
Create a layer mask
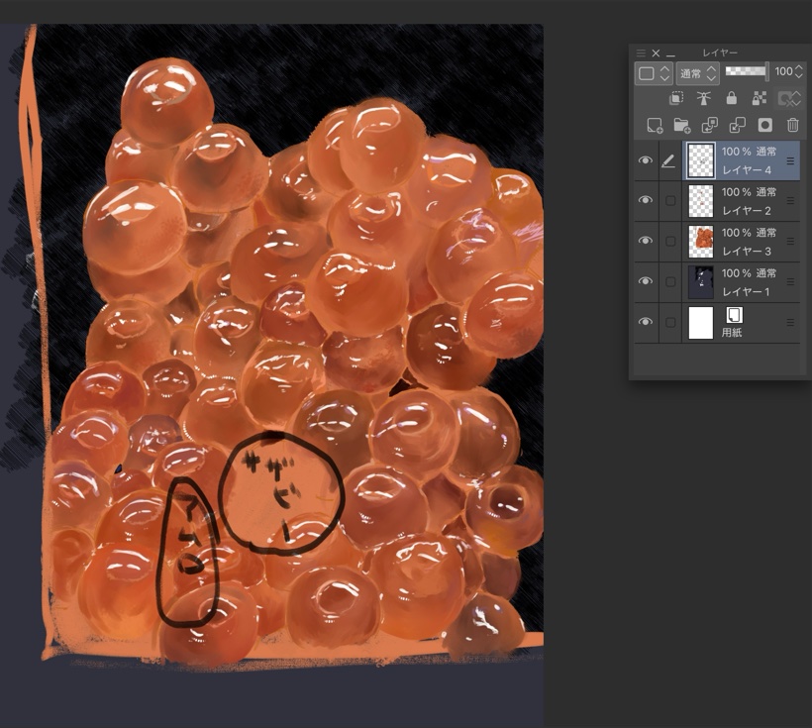(764, 125)
